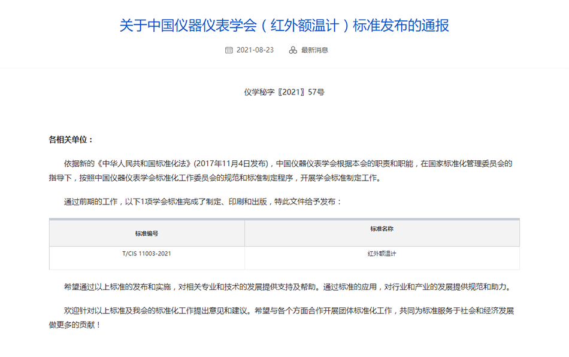This screenshot has width=569, height=357.
Task: Click the final line 做更多的贡献！
Action: coord(75,325)
